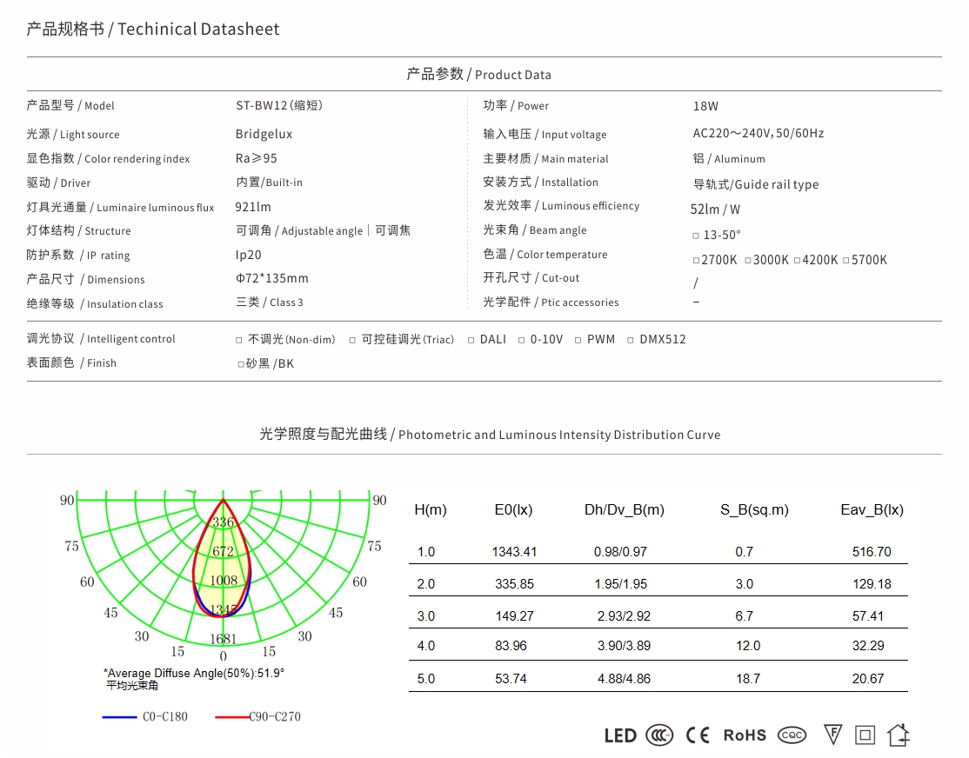The height and width of the screenshot is (758, 969).
Task: Click table cell 2.93/2.92
Action: click(x=624, y=616)
